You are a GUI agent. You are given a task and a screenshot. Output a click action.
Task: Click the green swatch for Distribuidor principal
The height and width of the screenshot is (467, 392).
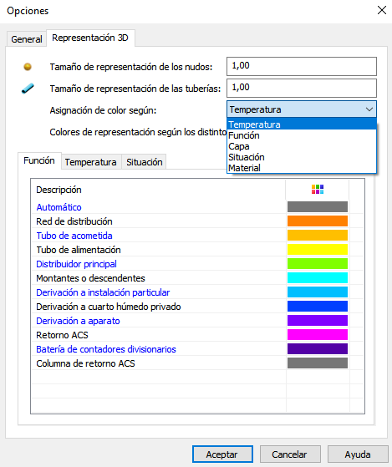click(x=318, y=264)
